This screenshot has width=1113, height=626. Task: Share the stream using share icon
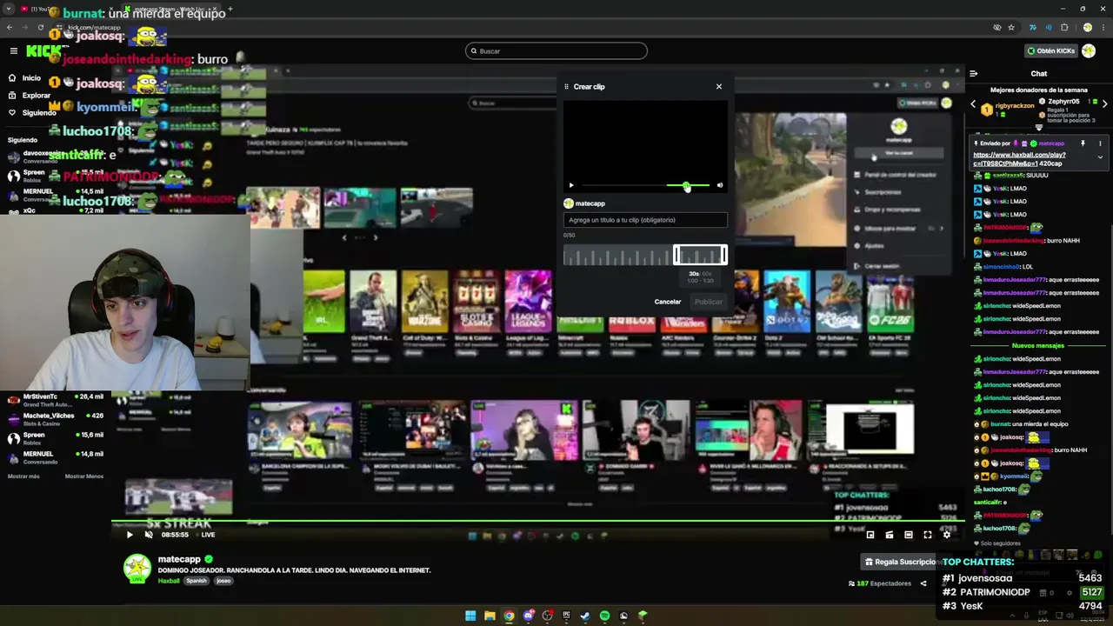[923, 583]
